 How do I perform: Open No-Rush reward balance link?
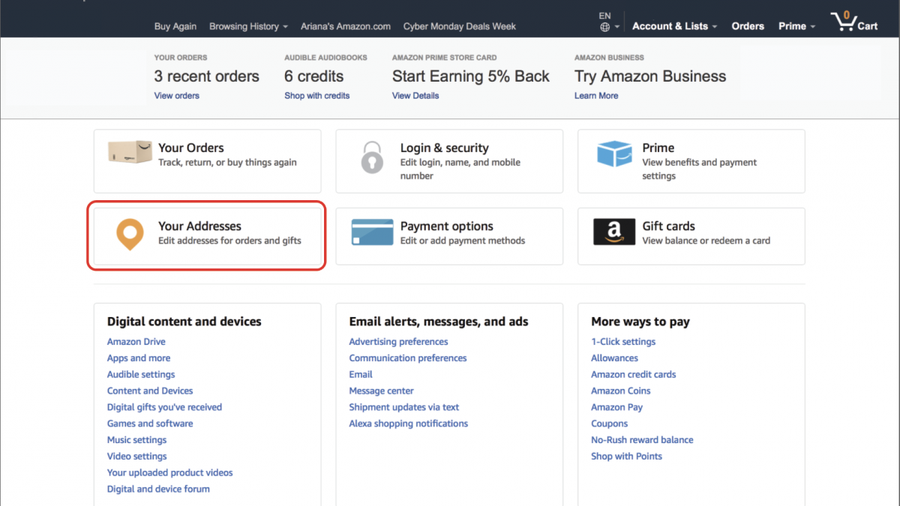642,441
